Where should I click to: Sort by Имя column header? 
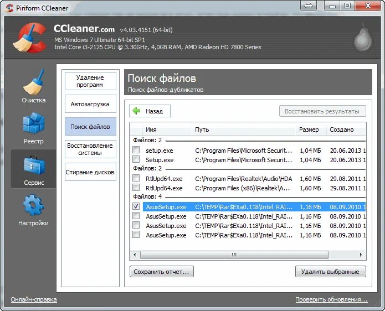click(x=167, y=129)
